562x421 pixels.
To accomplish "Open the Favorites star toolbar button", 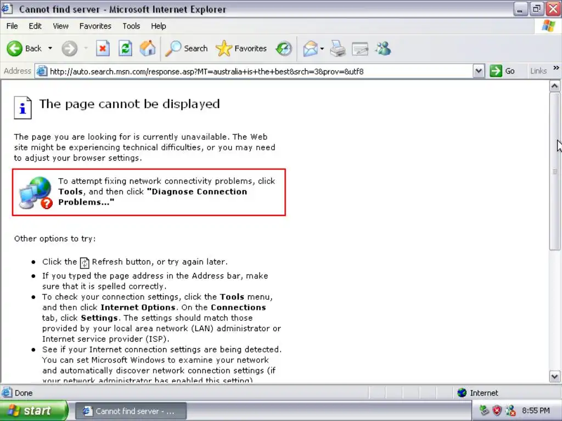I will pyautogui.click(x=241, y=48).
